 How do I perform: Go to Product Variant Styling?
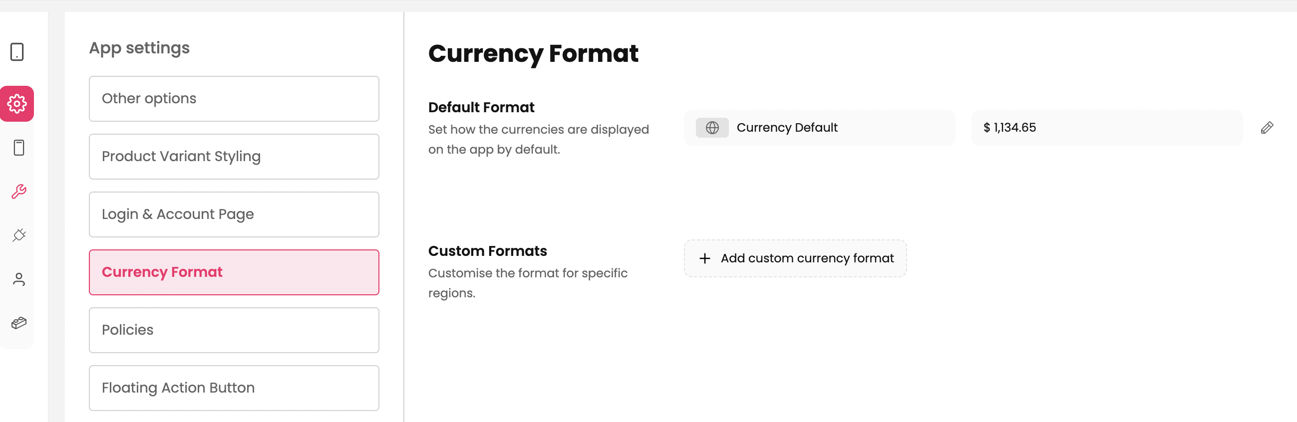[234, 157]
